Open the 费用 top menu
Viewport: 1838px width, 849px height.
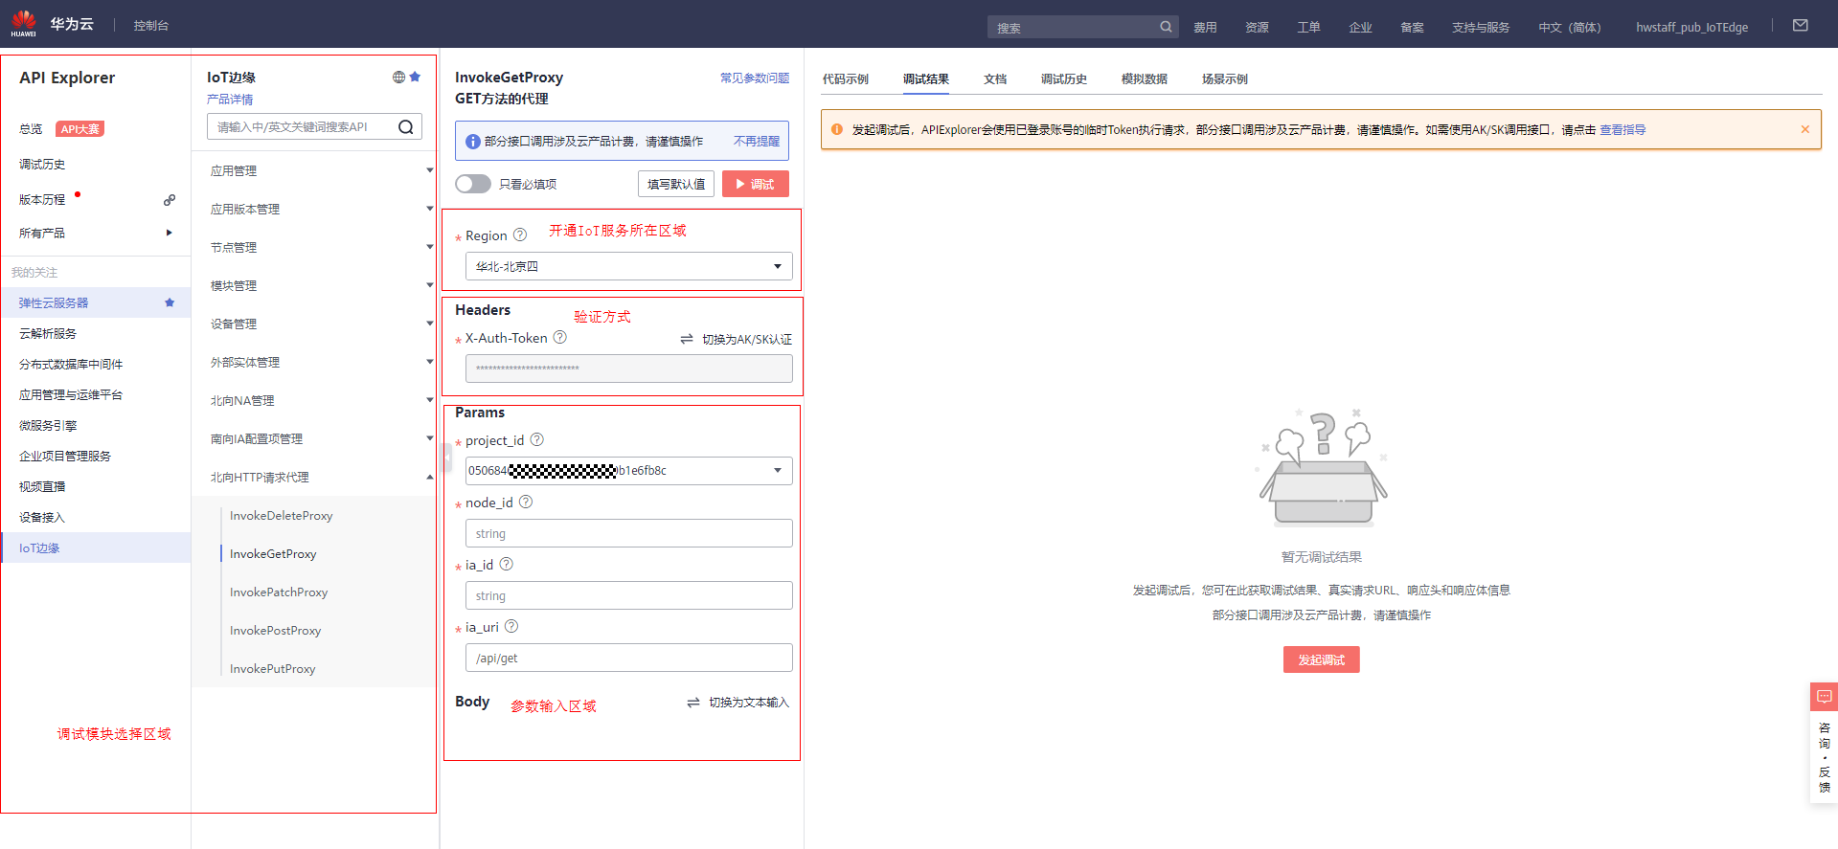[x=1205, y=27]
